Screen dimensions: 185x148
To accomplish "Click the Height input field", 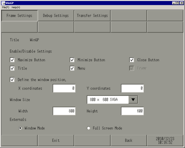I will click(x=132, y=111).
